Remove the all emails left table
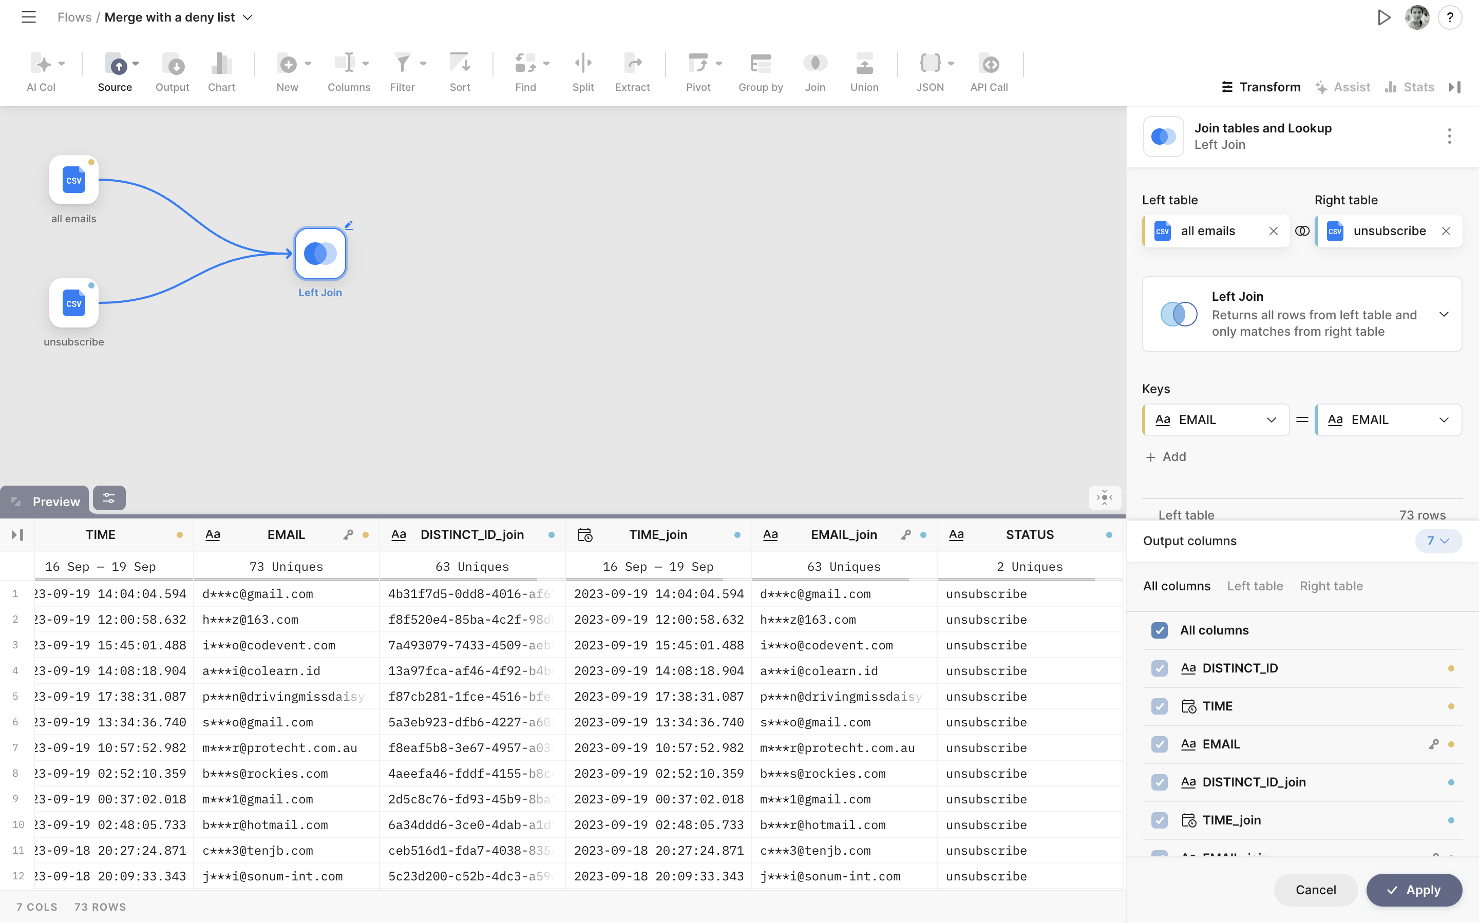This screenshot has height=923, width=1479. point(1273,231)
